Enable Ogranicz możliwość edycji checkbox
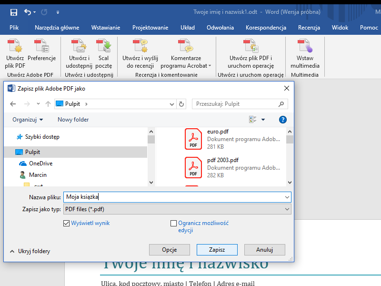Screen dimensions: 381x286 (x=173, y=223)
